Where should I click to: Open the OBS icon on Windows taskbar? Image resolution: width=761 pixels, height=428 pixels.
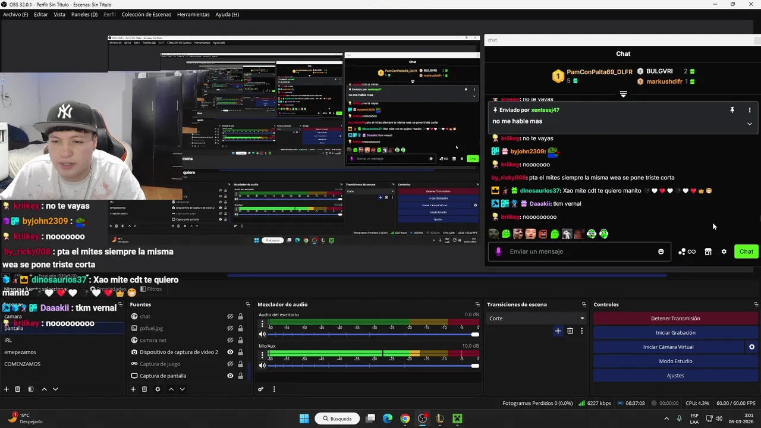(x=422, y=418)
